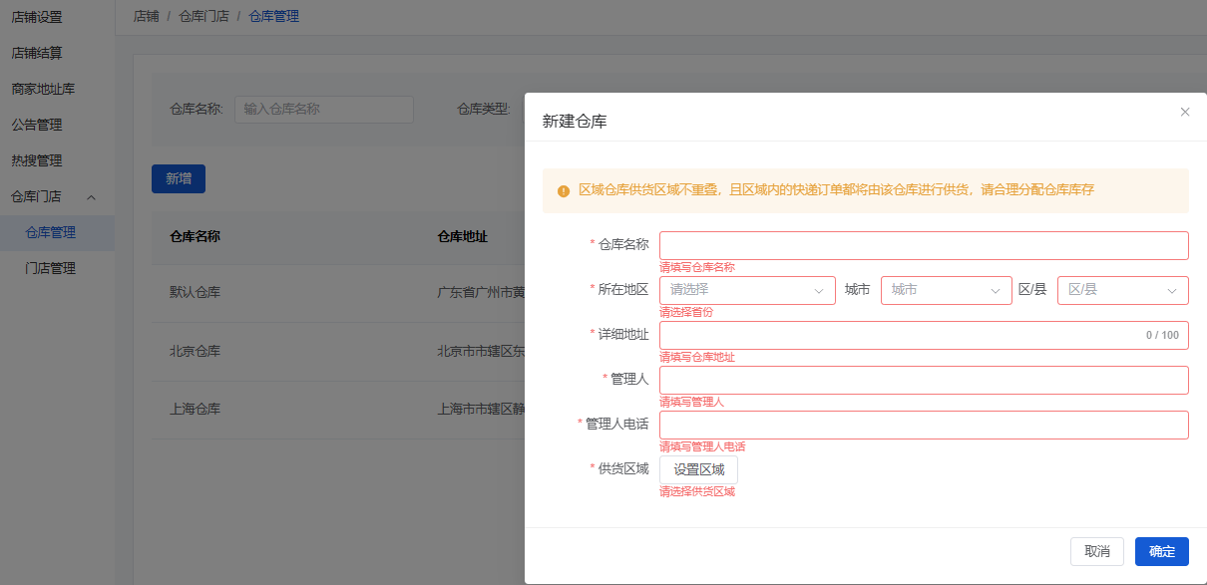Collapse the 仓库门店 sidebar chevron
The image size is (1207, 585).
[91, 196]
